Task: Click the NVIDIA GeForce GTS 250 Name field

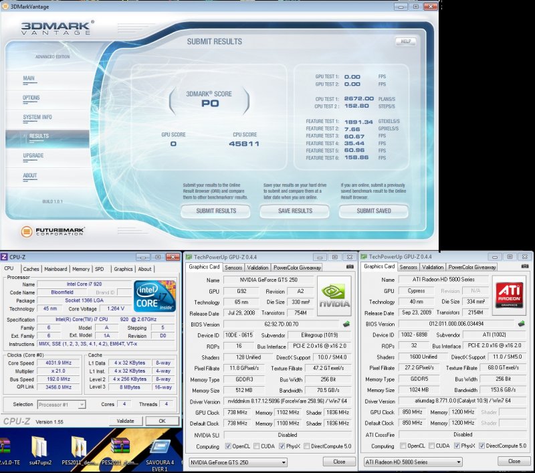Action: [x=269, y=280]
